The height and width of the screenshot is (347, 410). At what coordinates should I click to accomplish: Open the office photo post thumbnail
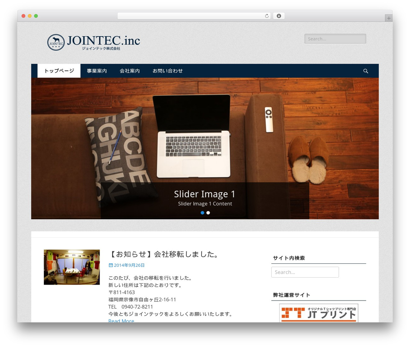click(72, 267)
